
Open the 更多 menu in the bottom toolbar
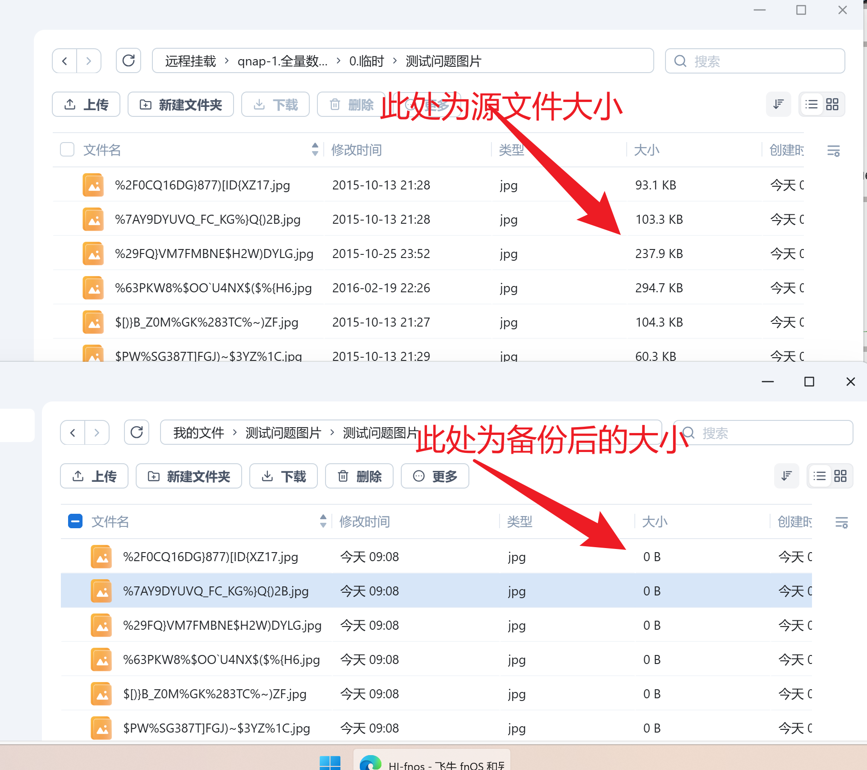coord(435,476)
